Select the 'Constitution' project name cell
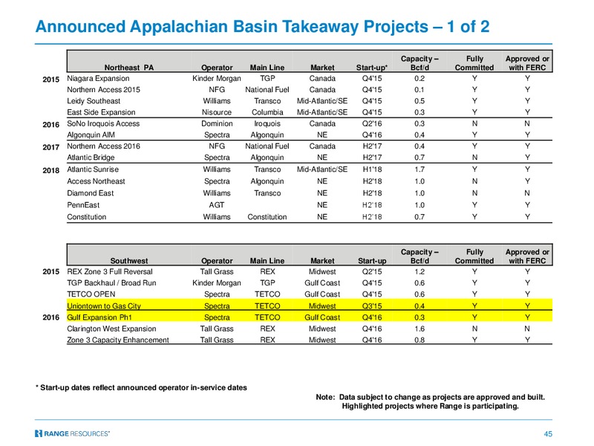The width and height of the screenshot is (594, 446). tap(87, 217)
